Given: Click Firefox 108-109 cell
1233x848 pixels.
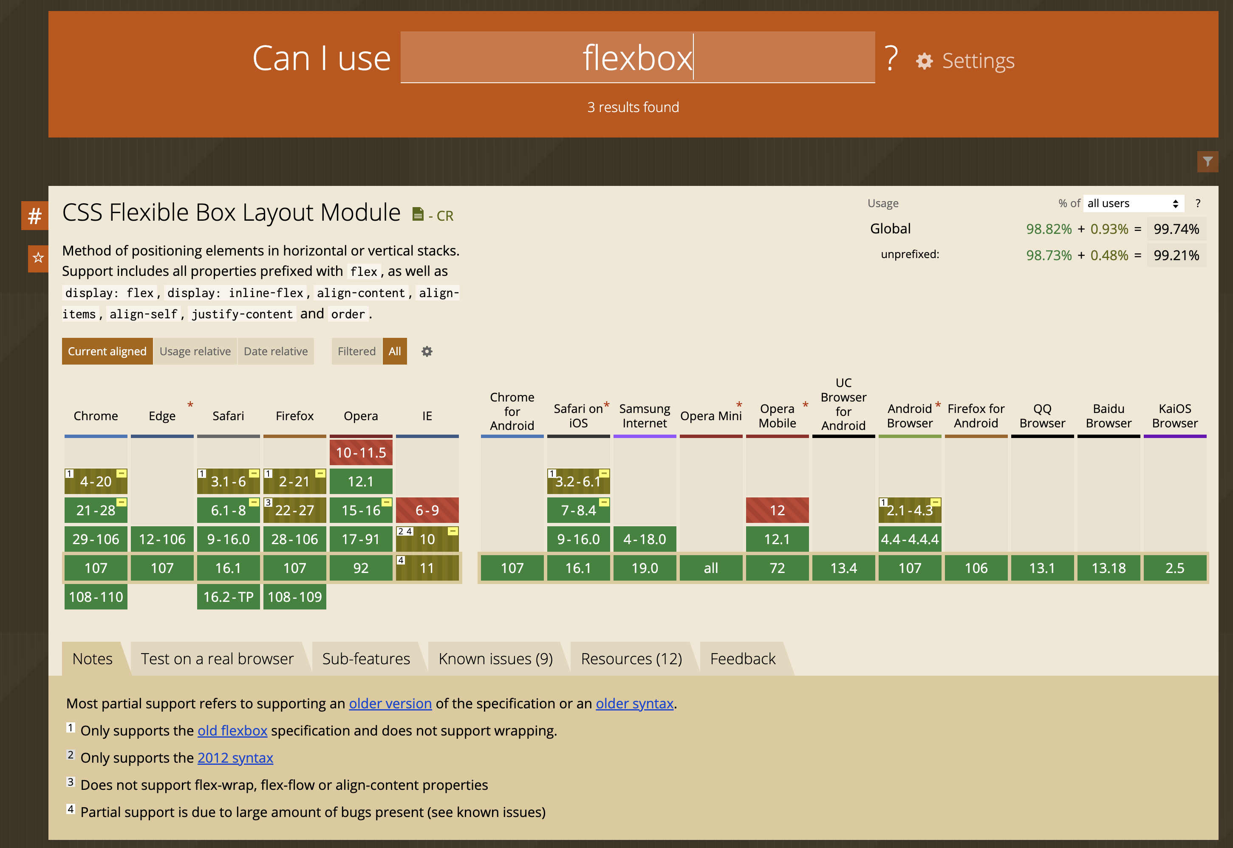Looking at the screenshot, I should tap(295, 597).
